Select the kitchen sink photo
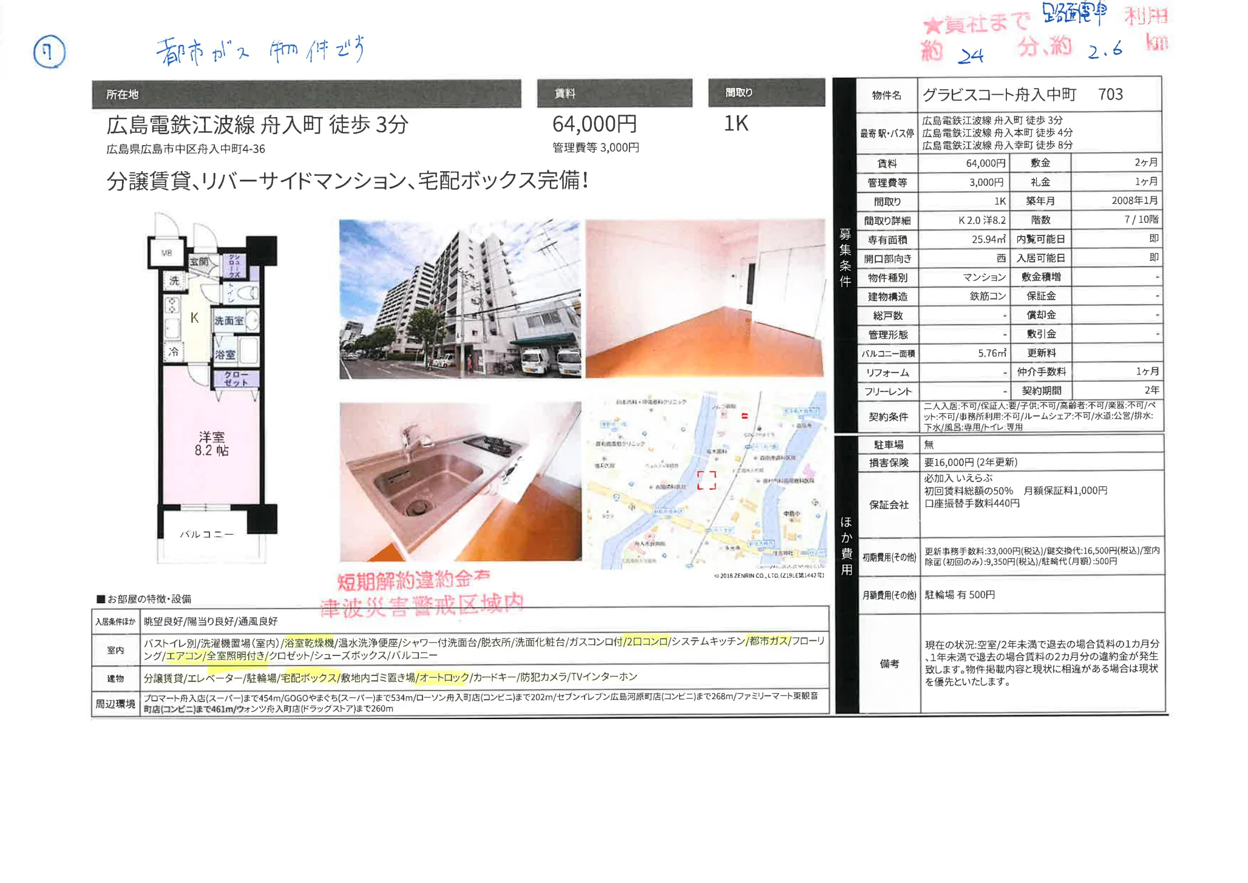Screen dimensions: 1248x883 pos(460,482)
